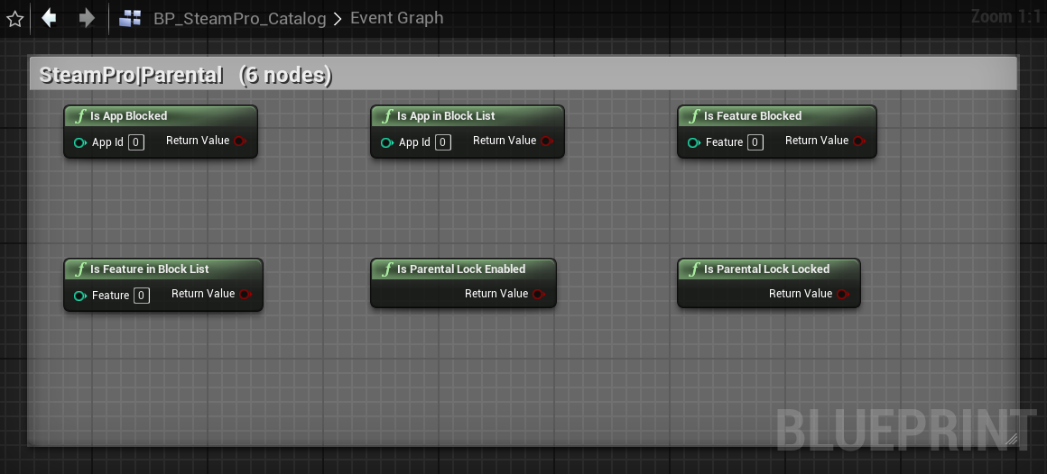Click the Zoom 1:1 indicator
Viewport: 1047px width, 474px height.
1007,16
